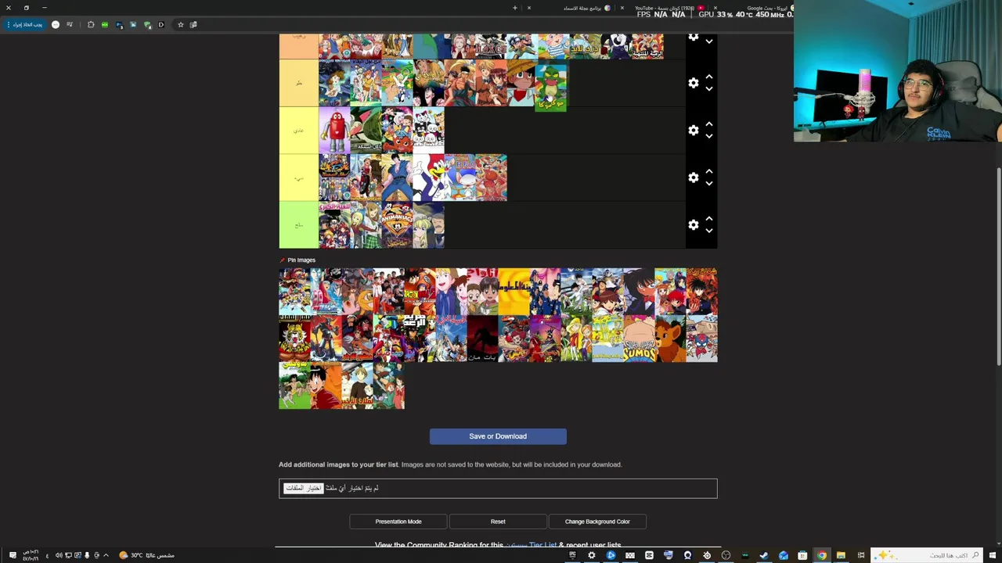The image size is (1002, 563).
Task: Move the yellow tier row up
Action: 708,124
